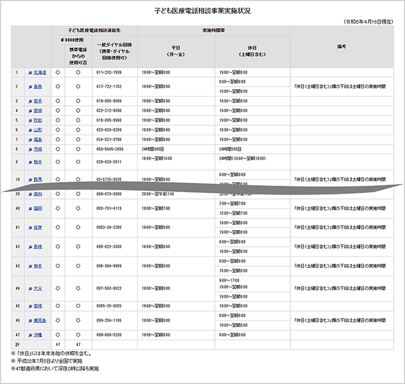This screenshot has height=384, width=405.
Task: Click the small icon before 栃木
Action: (30, 160)
